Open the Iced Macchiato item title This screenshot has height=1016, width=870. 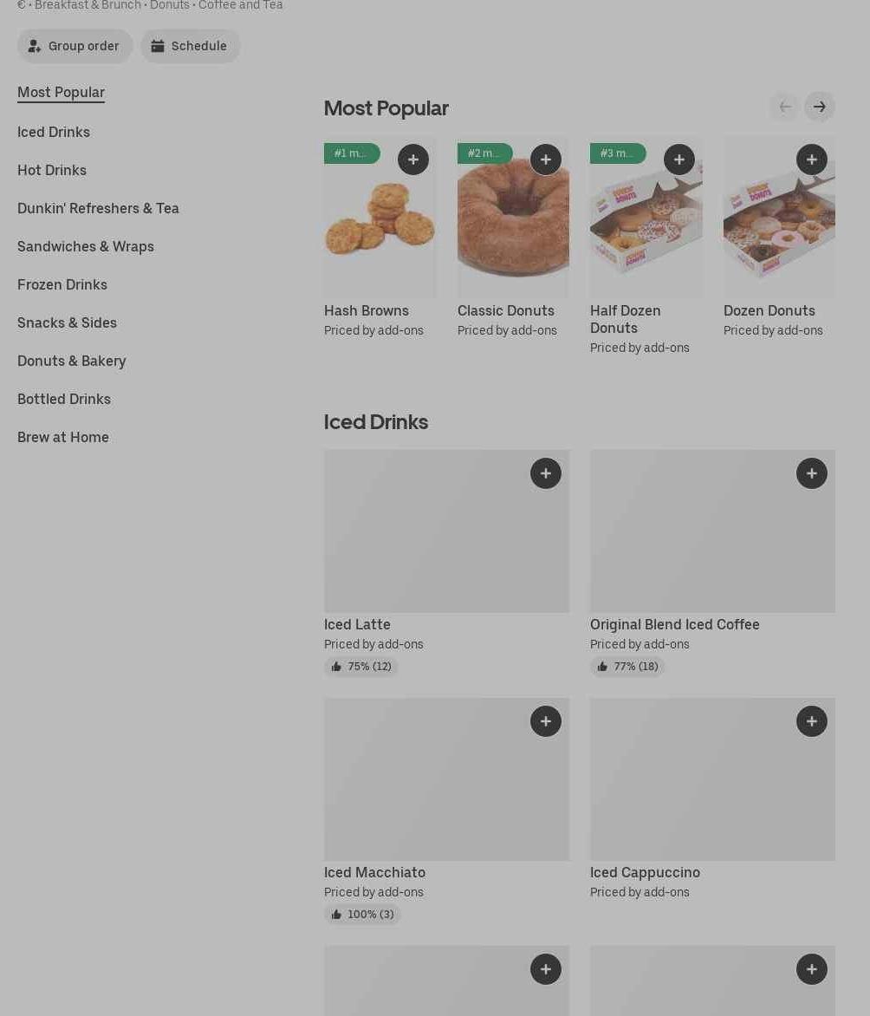[x=374, y=873]
